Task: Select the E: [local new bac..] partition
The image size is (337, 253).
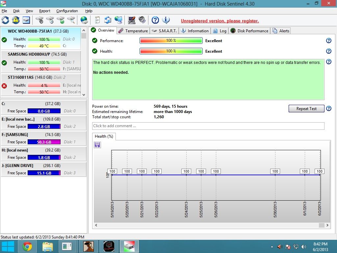Action: [x=44, y=123]
